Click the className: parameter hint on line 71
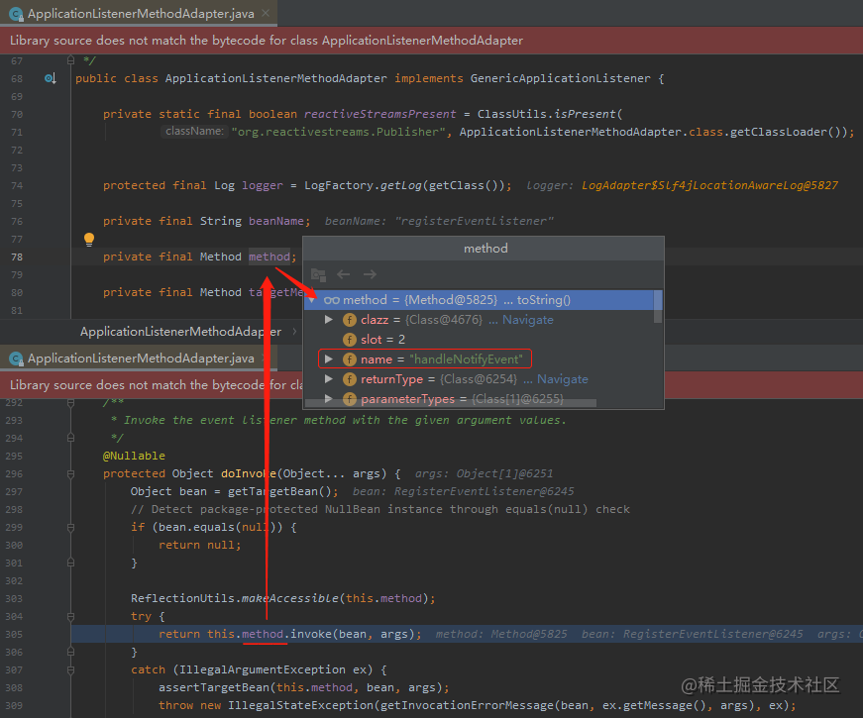The image size is (863, 718). 194,131
